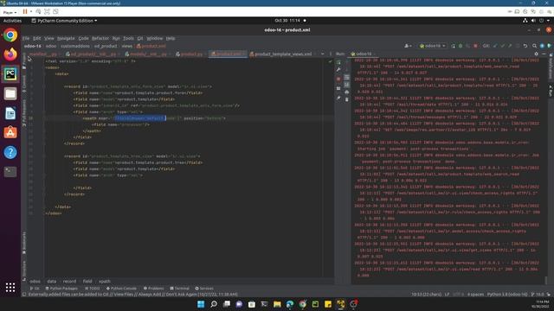Viewport: 554px width, 311px height.
Task: Open Search Everywhere magnifier icon
Action: click(x=534, y=46)
